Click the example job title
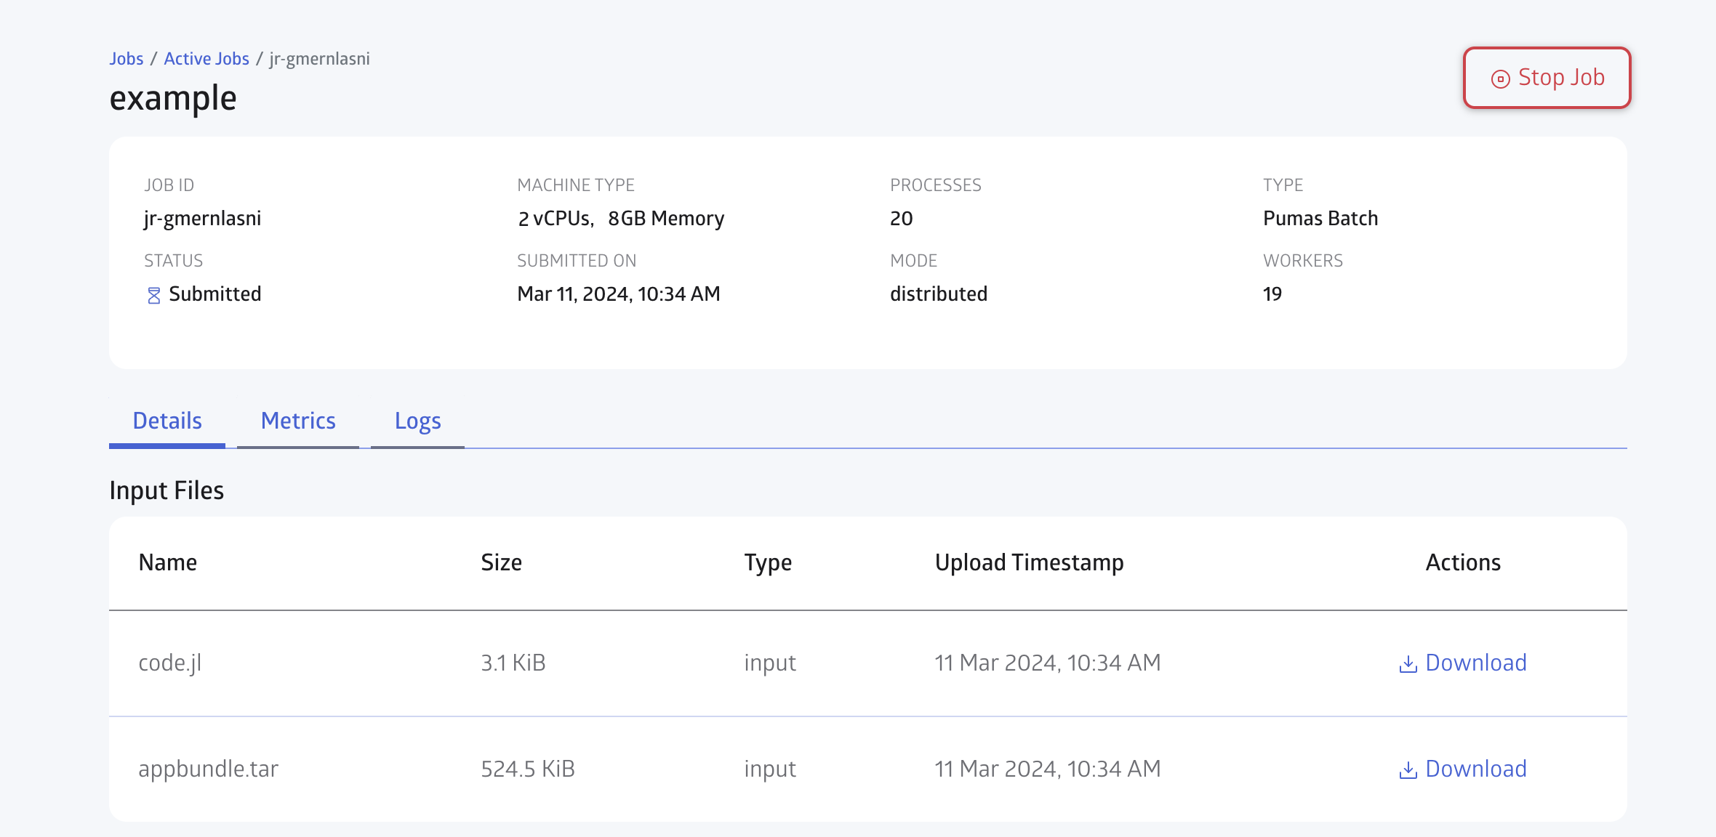 point(173,98)
